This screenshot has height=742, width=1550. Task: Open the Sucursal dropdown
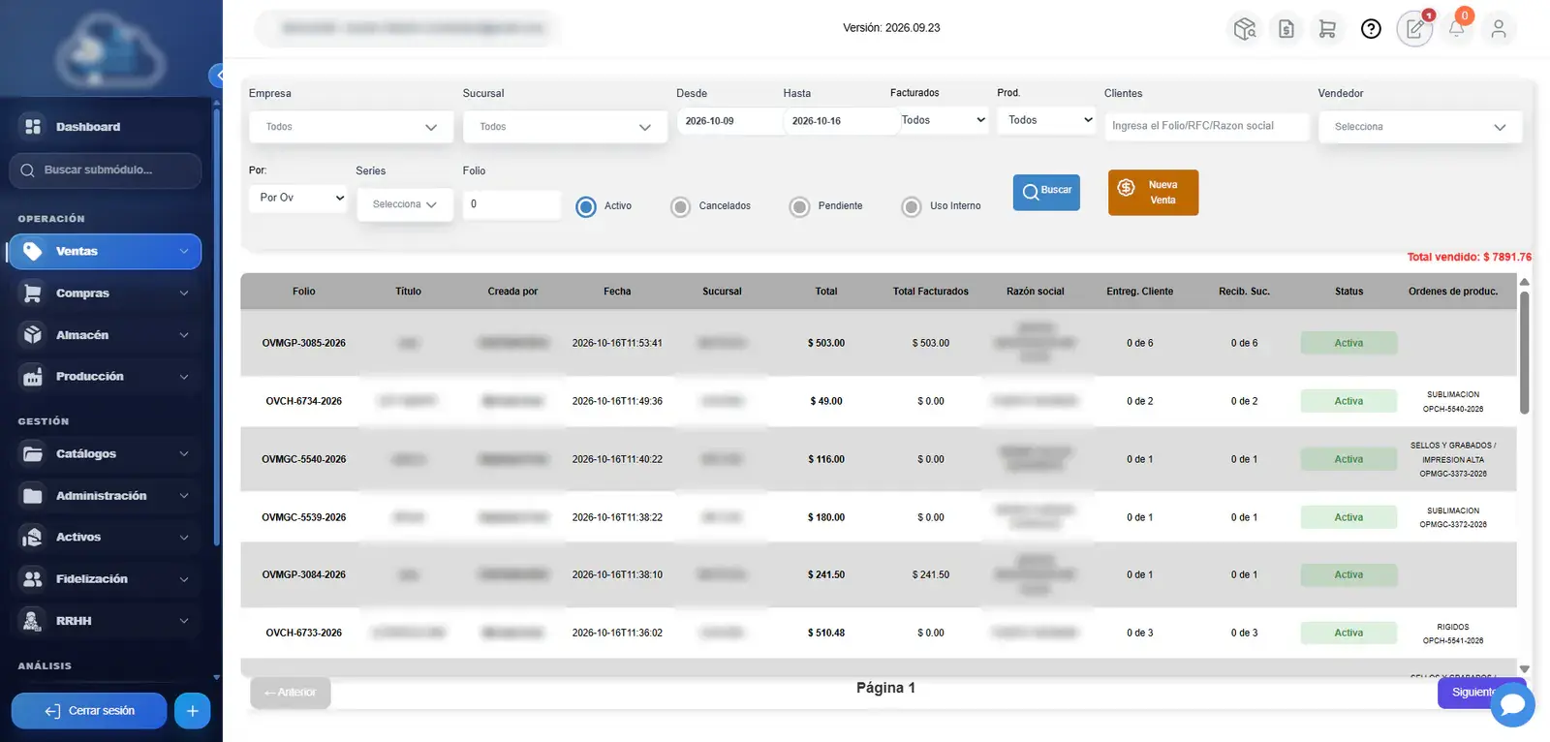point(565,127)
